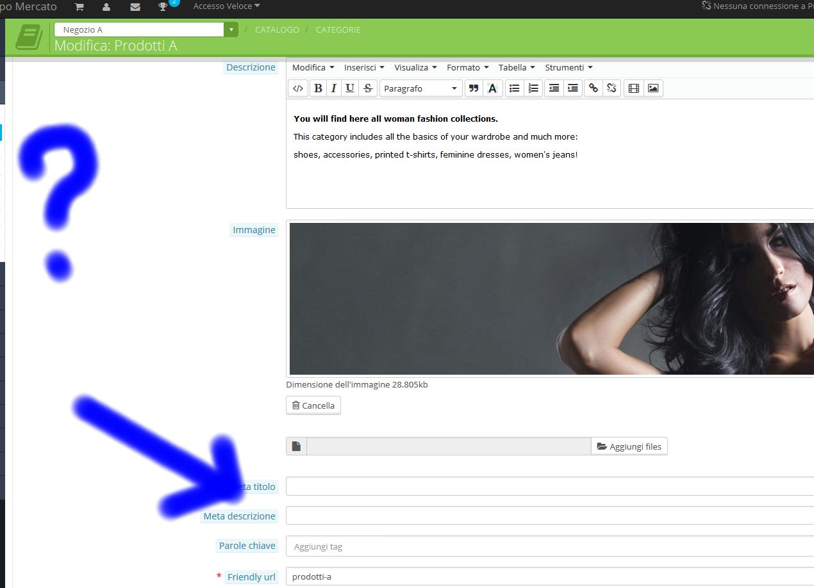
Task: Insert a bulleted list
Action: (514, 88)
